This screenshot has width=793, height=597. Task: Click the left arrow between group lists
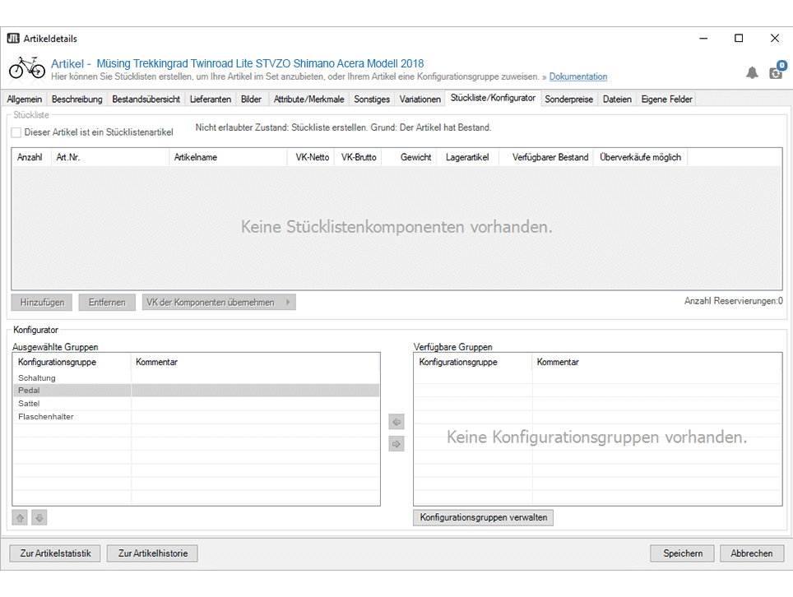click(396, 423)
